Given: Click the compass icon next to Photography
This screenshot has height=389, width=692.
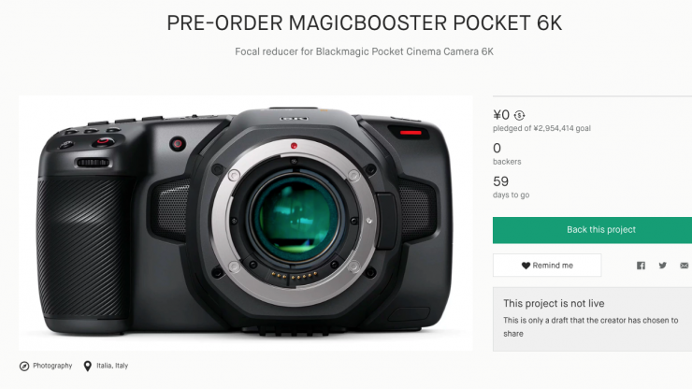Looking at the screenshot, I should click(x=24, y=366).
